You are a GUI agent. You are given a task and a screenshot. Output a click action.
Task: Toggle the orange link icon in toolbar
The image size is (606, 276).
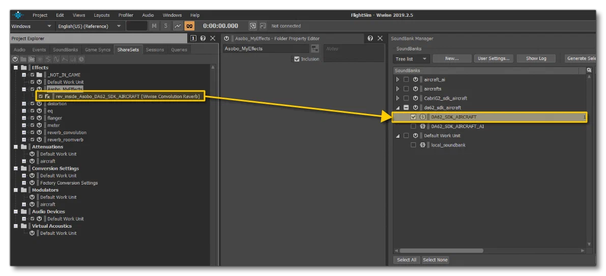tap(189, 26)
